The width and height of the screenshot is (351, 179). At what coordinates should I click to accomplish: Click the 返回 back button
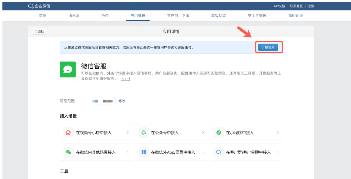coord(39,31)
